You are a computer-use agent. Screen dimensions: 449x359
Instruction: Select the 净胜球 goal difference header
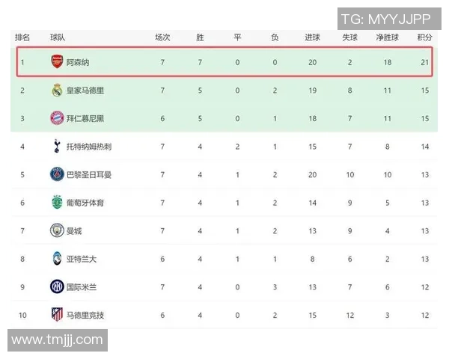tap(387, 37)
